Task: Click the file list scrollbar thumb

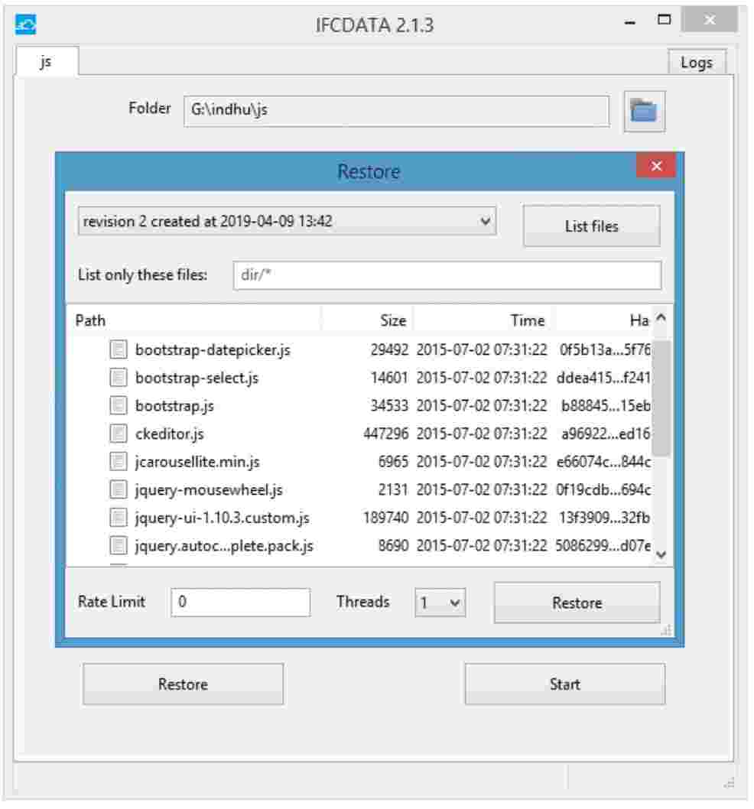Action: (x=661, y=398)
